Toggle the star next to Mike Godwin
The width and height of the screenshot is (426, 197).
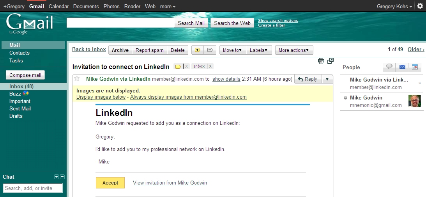coord(77,79)
